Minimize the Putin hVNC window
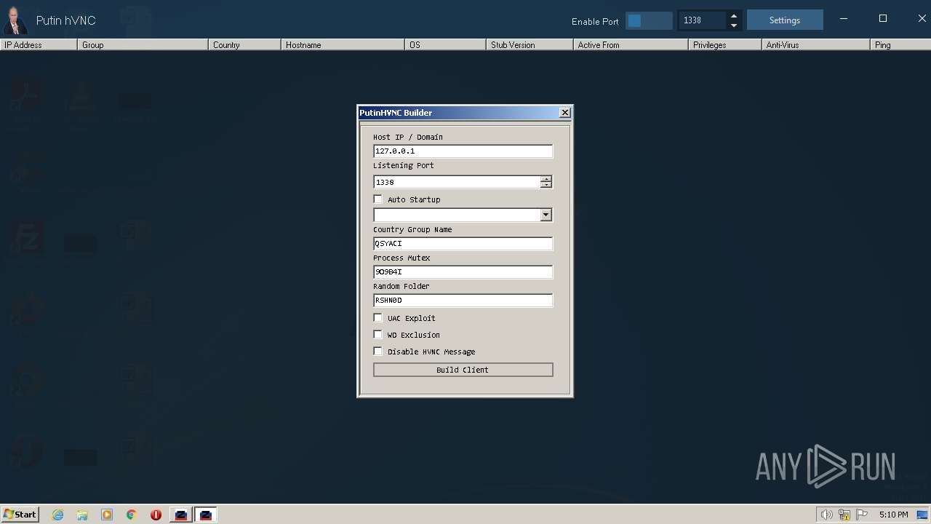931x524 pixels. click(x=844, y=19)
